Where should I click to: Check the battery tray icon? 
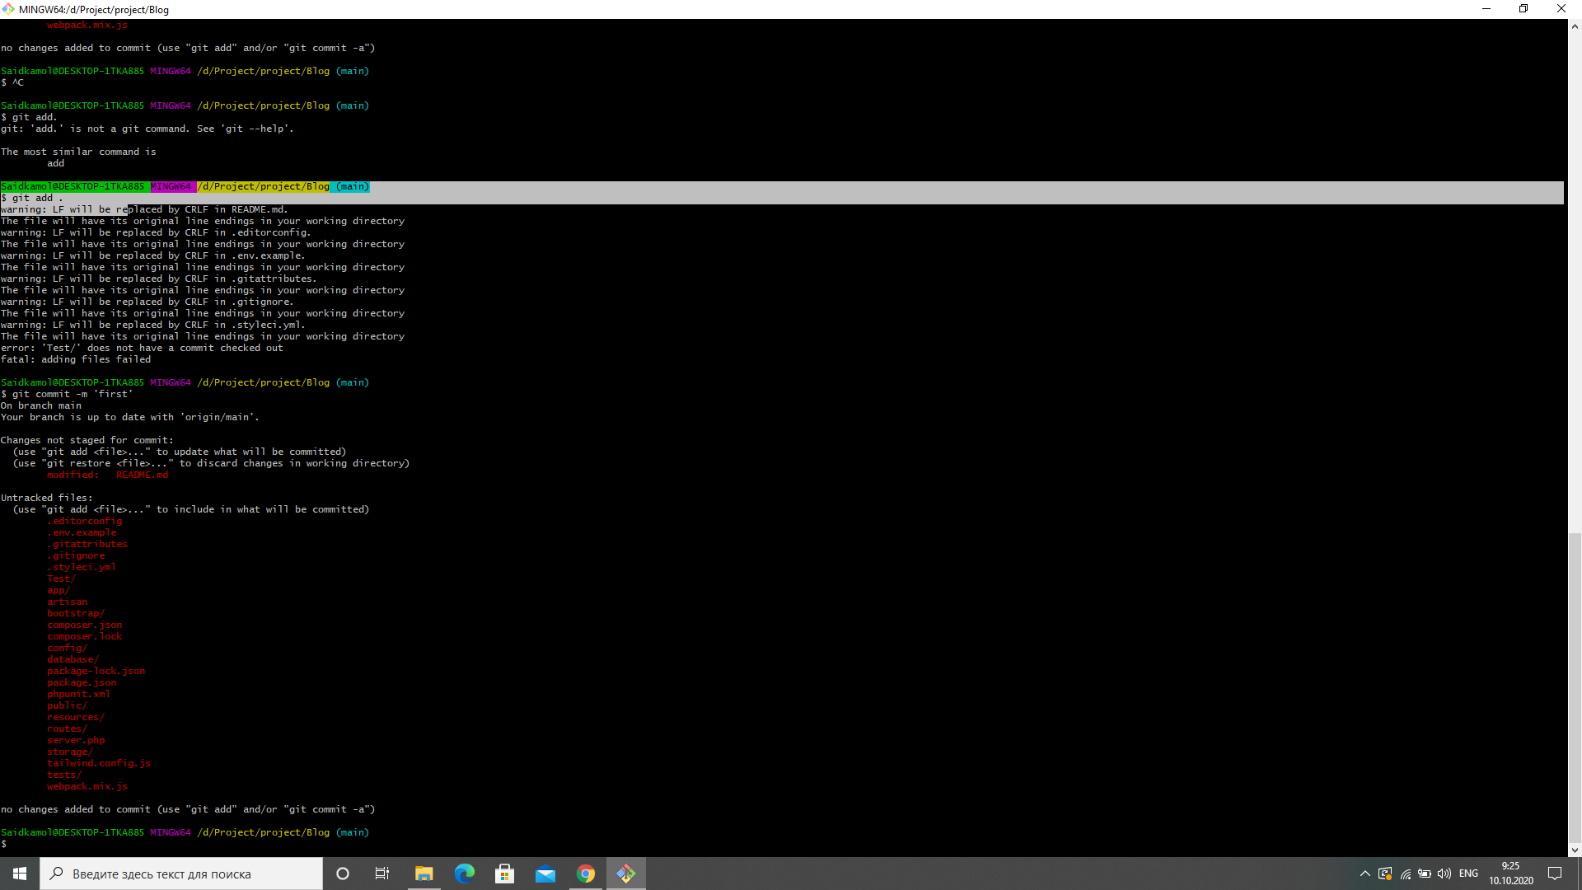[1425, 874]
